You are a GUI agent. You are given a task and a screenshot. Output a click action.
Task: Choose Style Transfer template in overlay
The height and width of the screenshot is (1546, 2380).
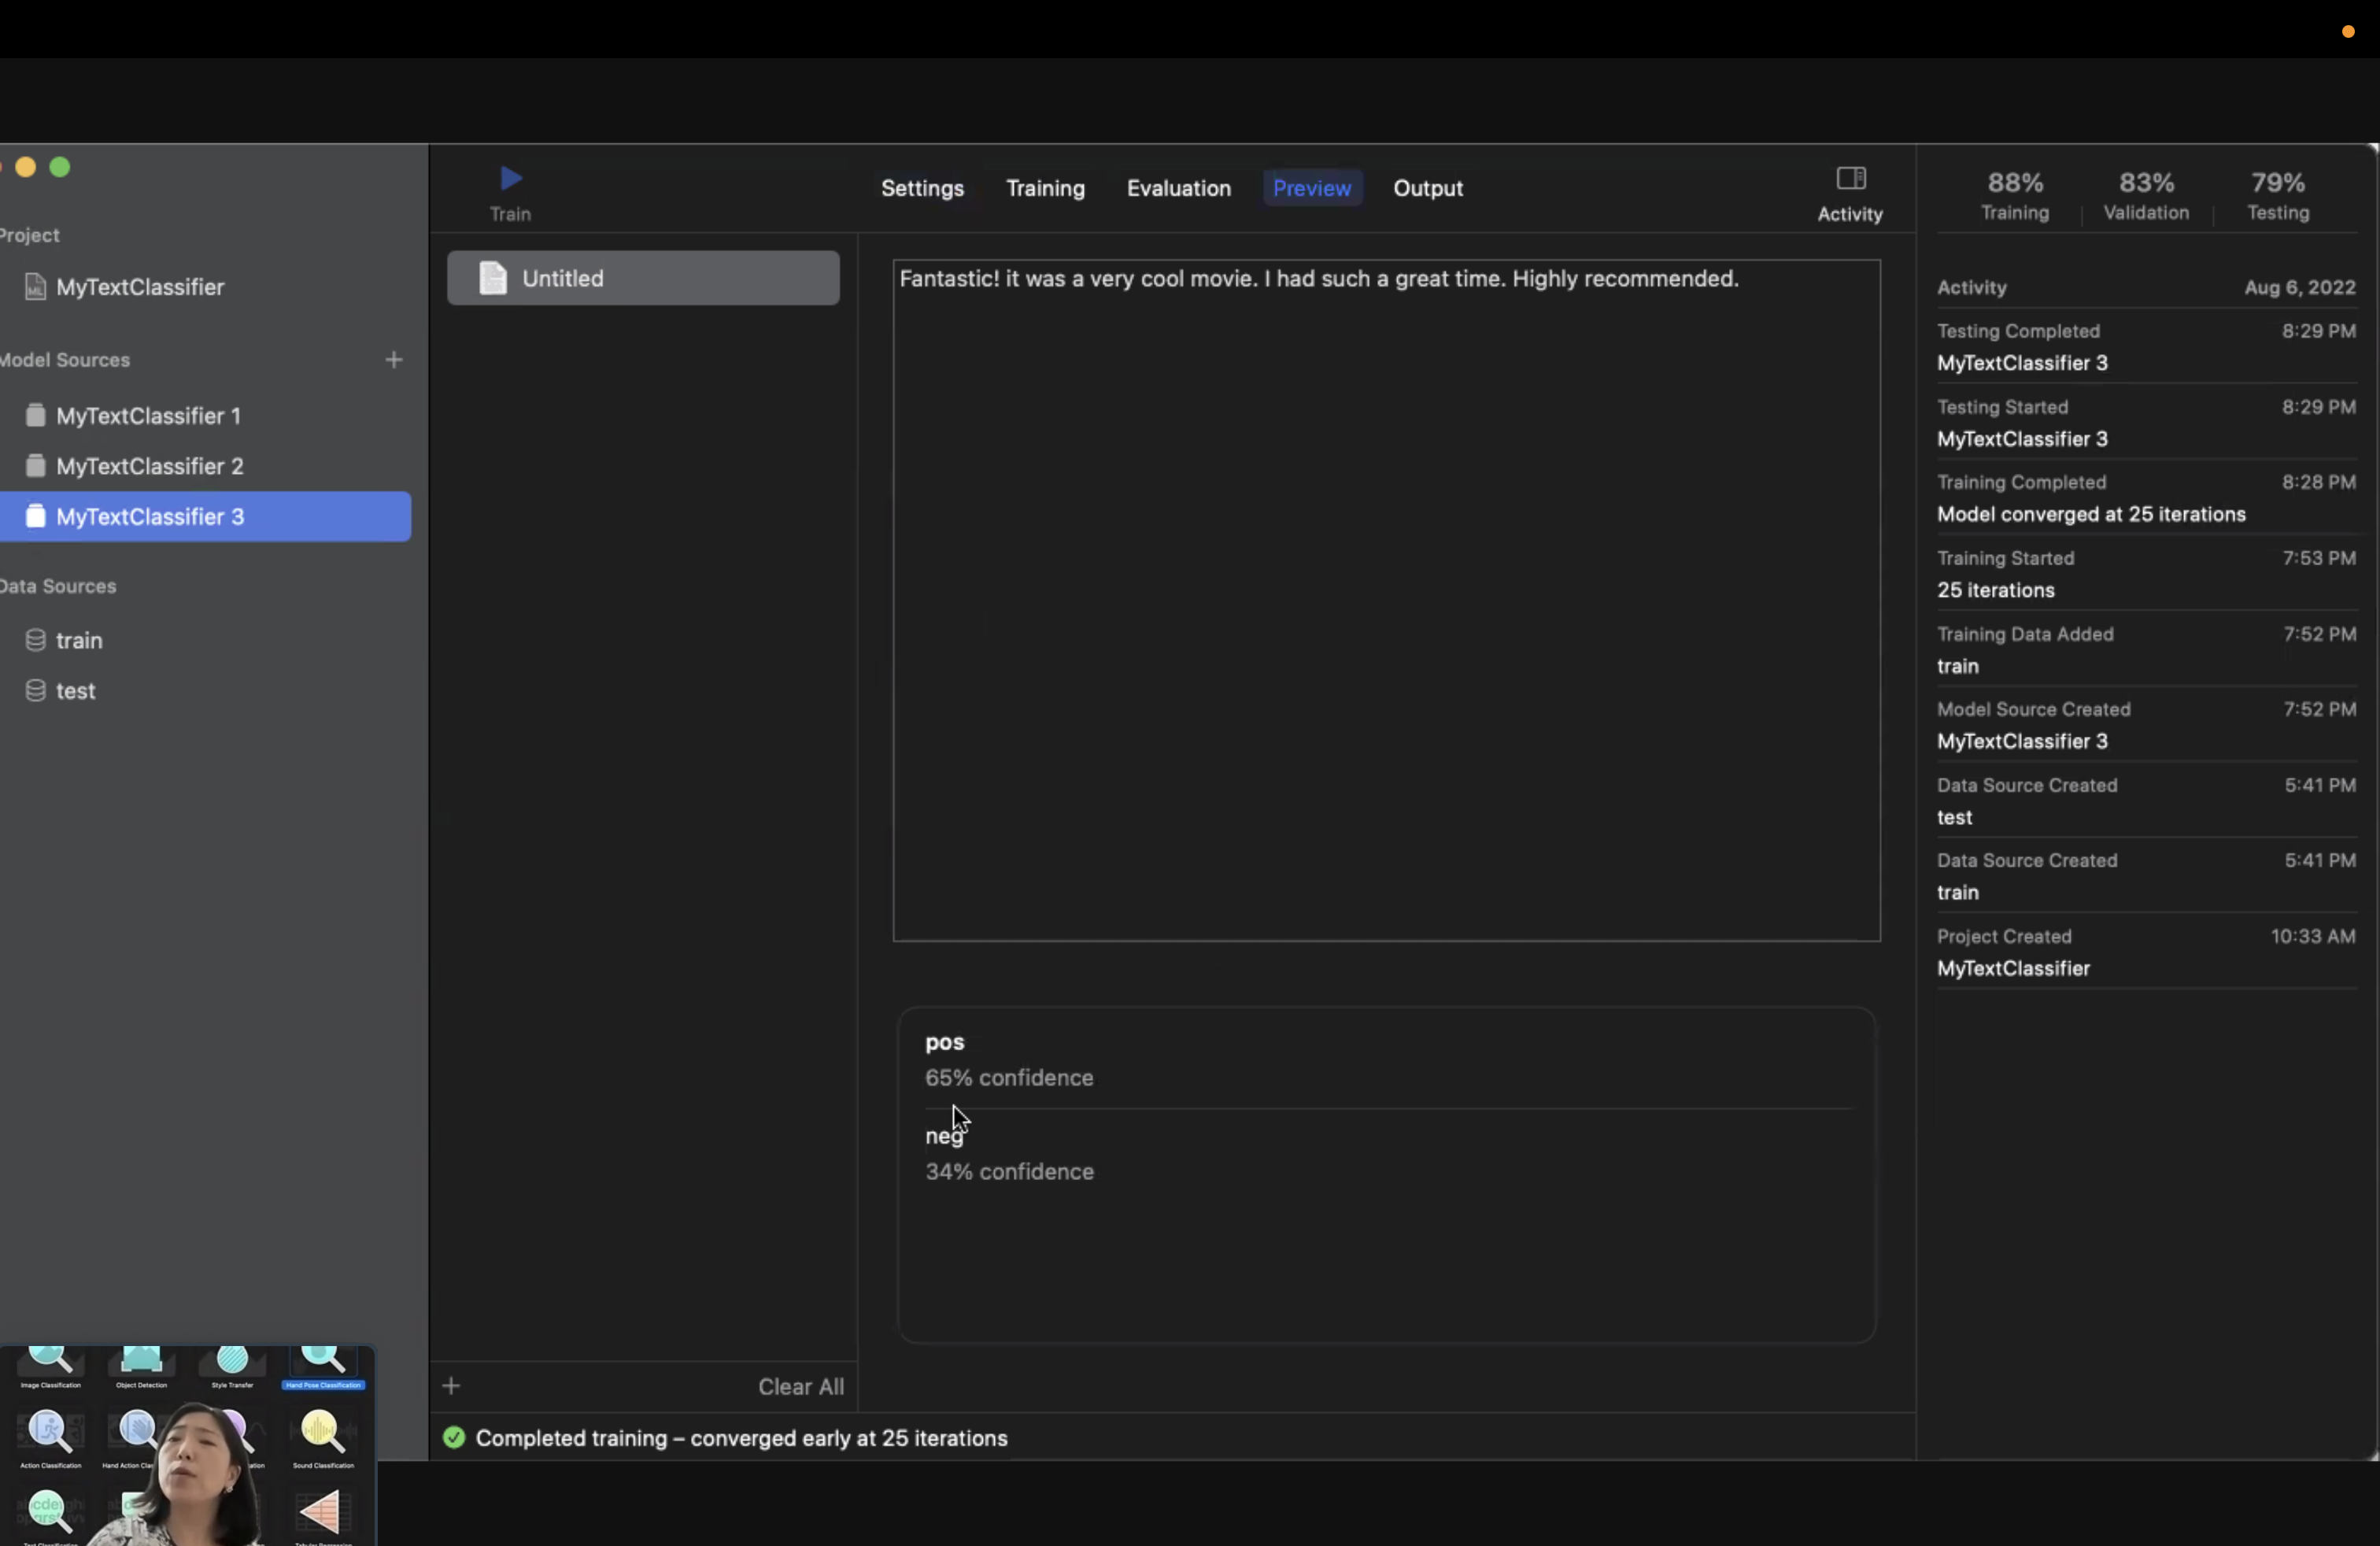pos(232,1367)
